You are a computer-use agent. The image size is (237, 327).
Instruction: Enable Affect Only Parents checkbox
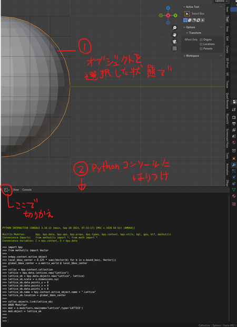(201, 49)
